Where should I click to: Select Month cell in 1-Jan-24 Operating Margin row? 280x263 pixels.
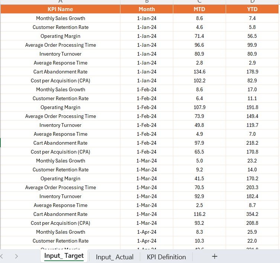pyautogui.click(x=147, y=36)
